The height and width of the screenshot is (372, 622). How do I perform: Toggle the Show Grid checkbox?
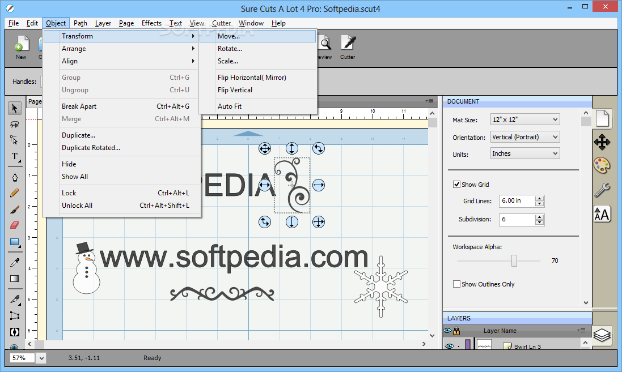(456, 184)
